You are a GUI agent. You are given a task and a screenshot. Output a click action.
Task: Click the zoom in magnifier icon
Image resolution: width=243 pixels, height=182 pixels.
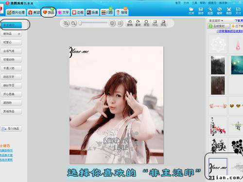[66, 23]
